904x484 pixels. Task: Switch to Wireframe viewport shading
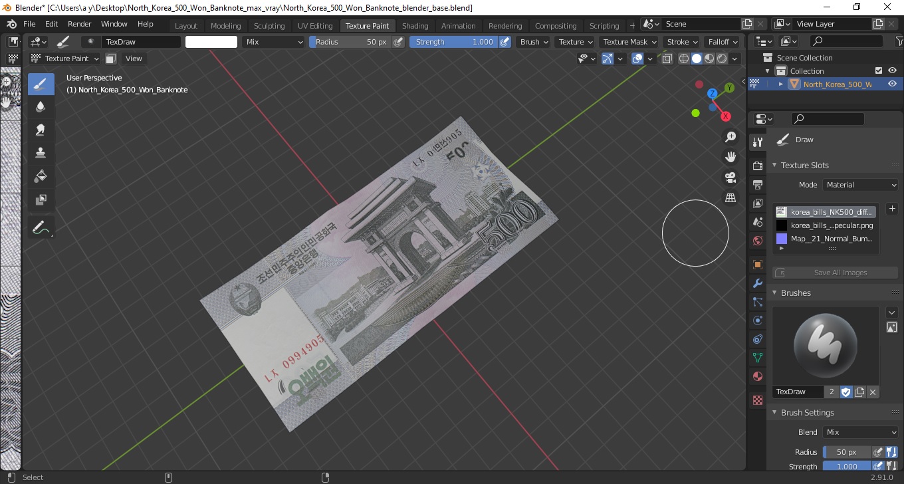pyautogui.click(x=683, y=59)
